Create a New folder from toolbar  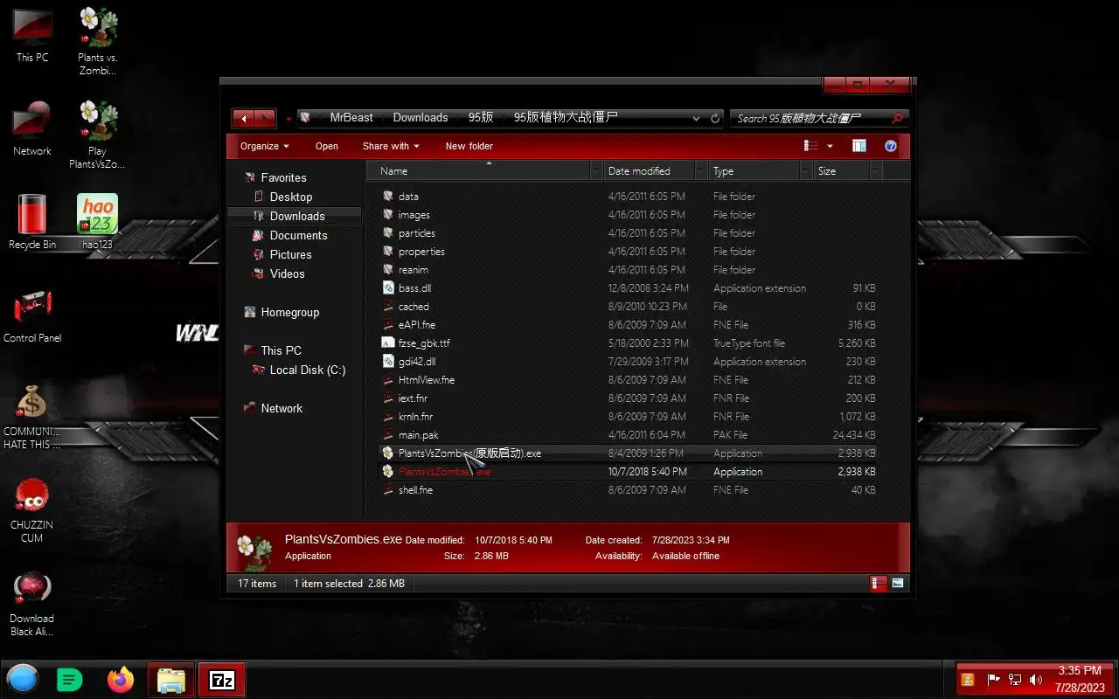coord(469,146)
